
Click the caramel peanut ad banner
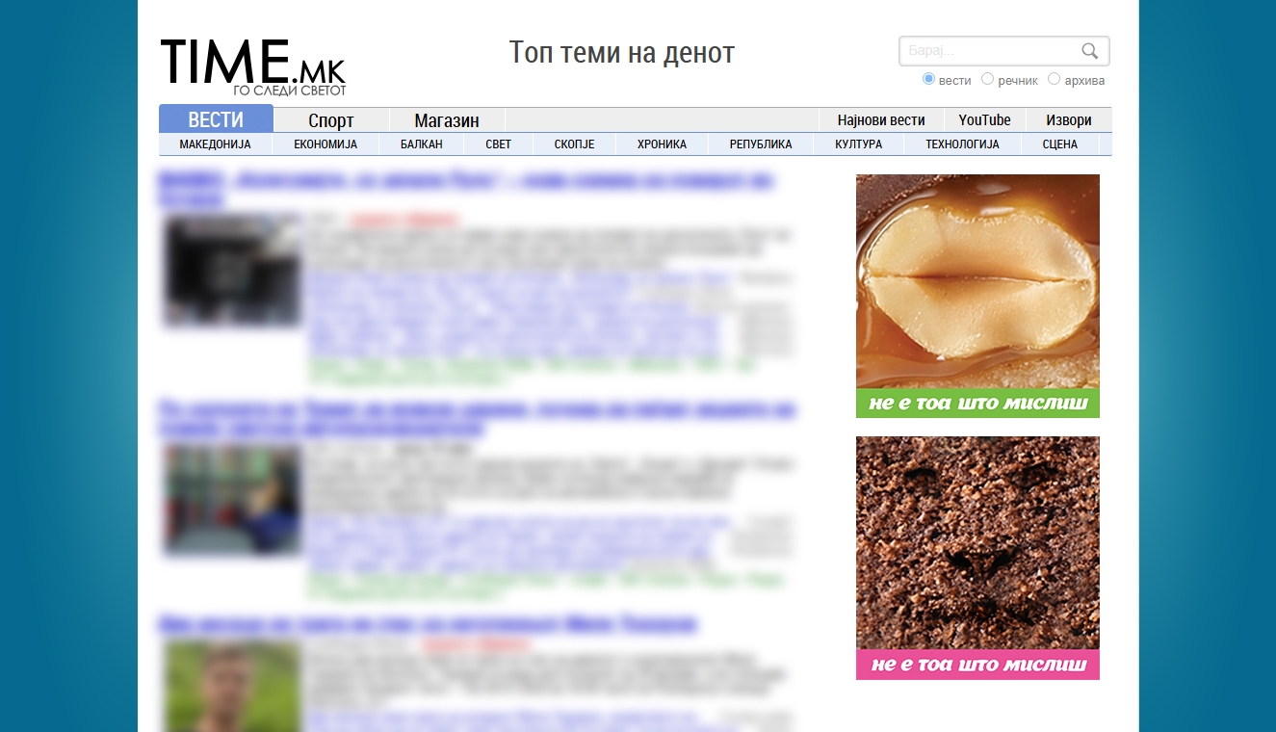click(x=977, y=296)
